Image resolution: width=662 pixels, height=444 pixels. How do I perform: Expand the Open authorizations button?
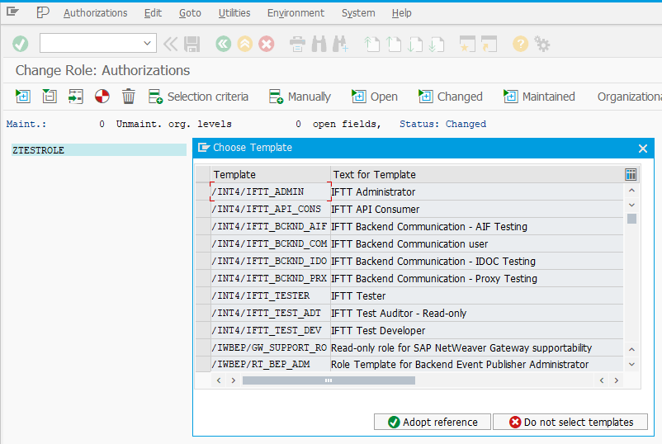375,97
